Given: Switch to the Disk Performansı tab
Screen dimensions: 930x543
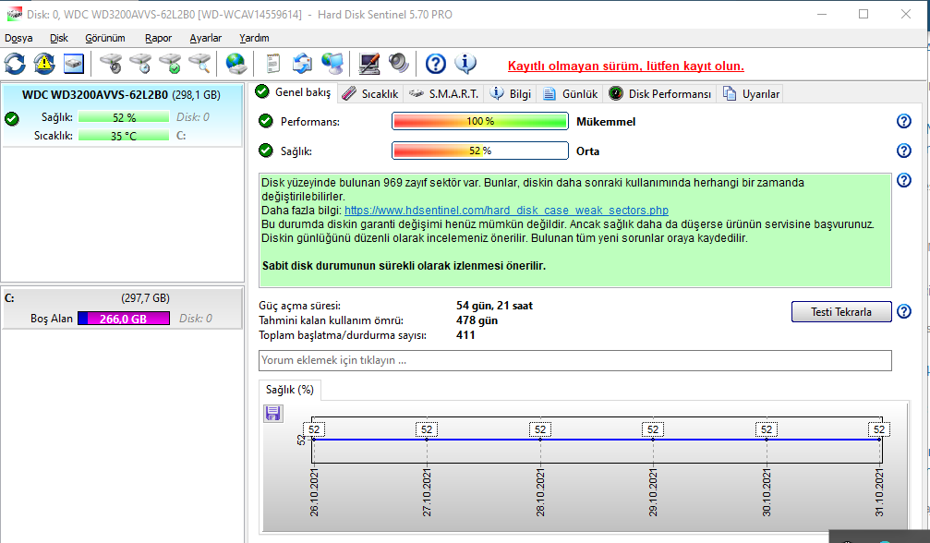Looking at the screenshot, I should (x=660, y=93).
